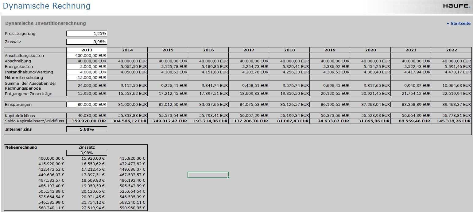Click the Einsparungen 2013 cell with 80.000,00 EUR
473x212 pixels.
(x=87, y=105)
